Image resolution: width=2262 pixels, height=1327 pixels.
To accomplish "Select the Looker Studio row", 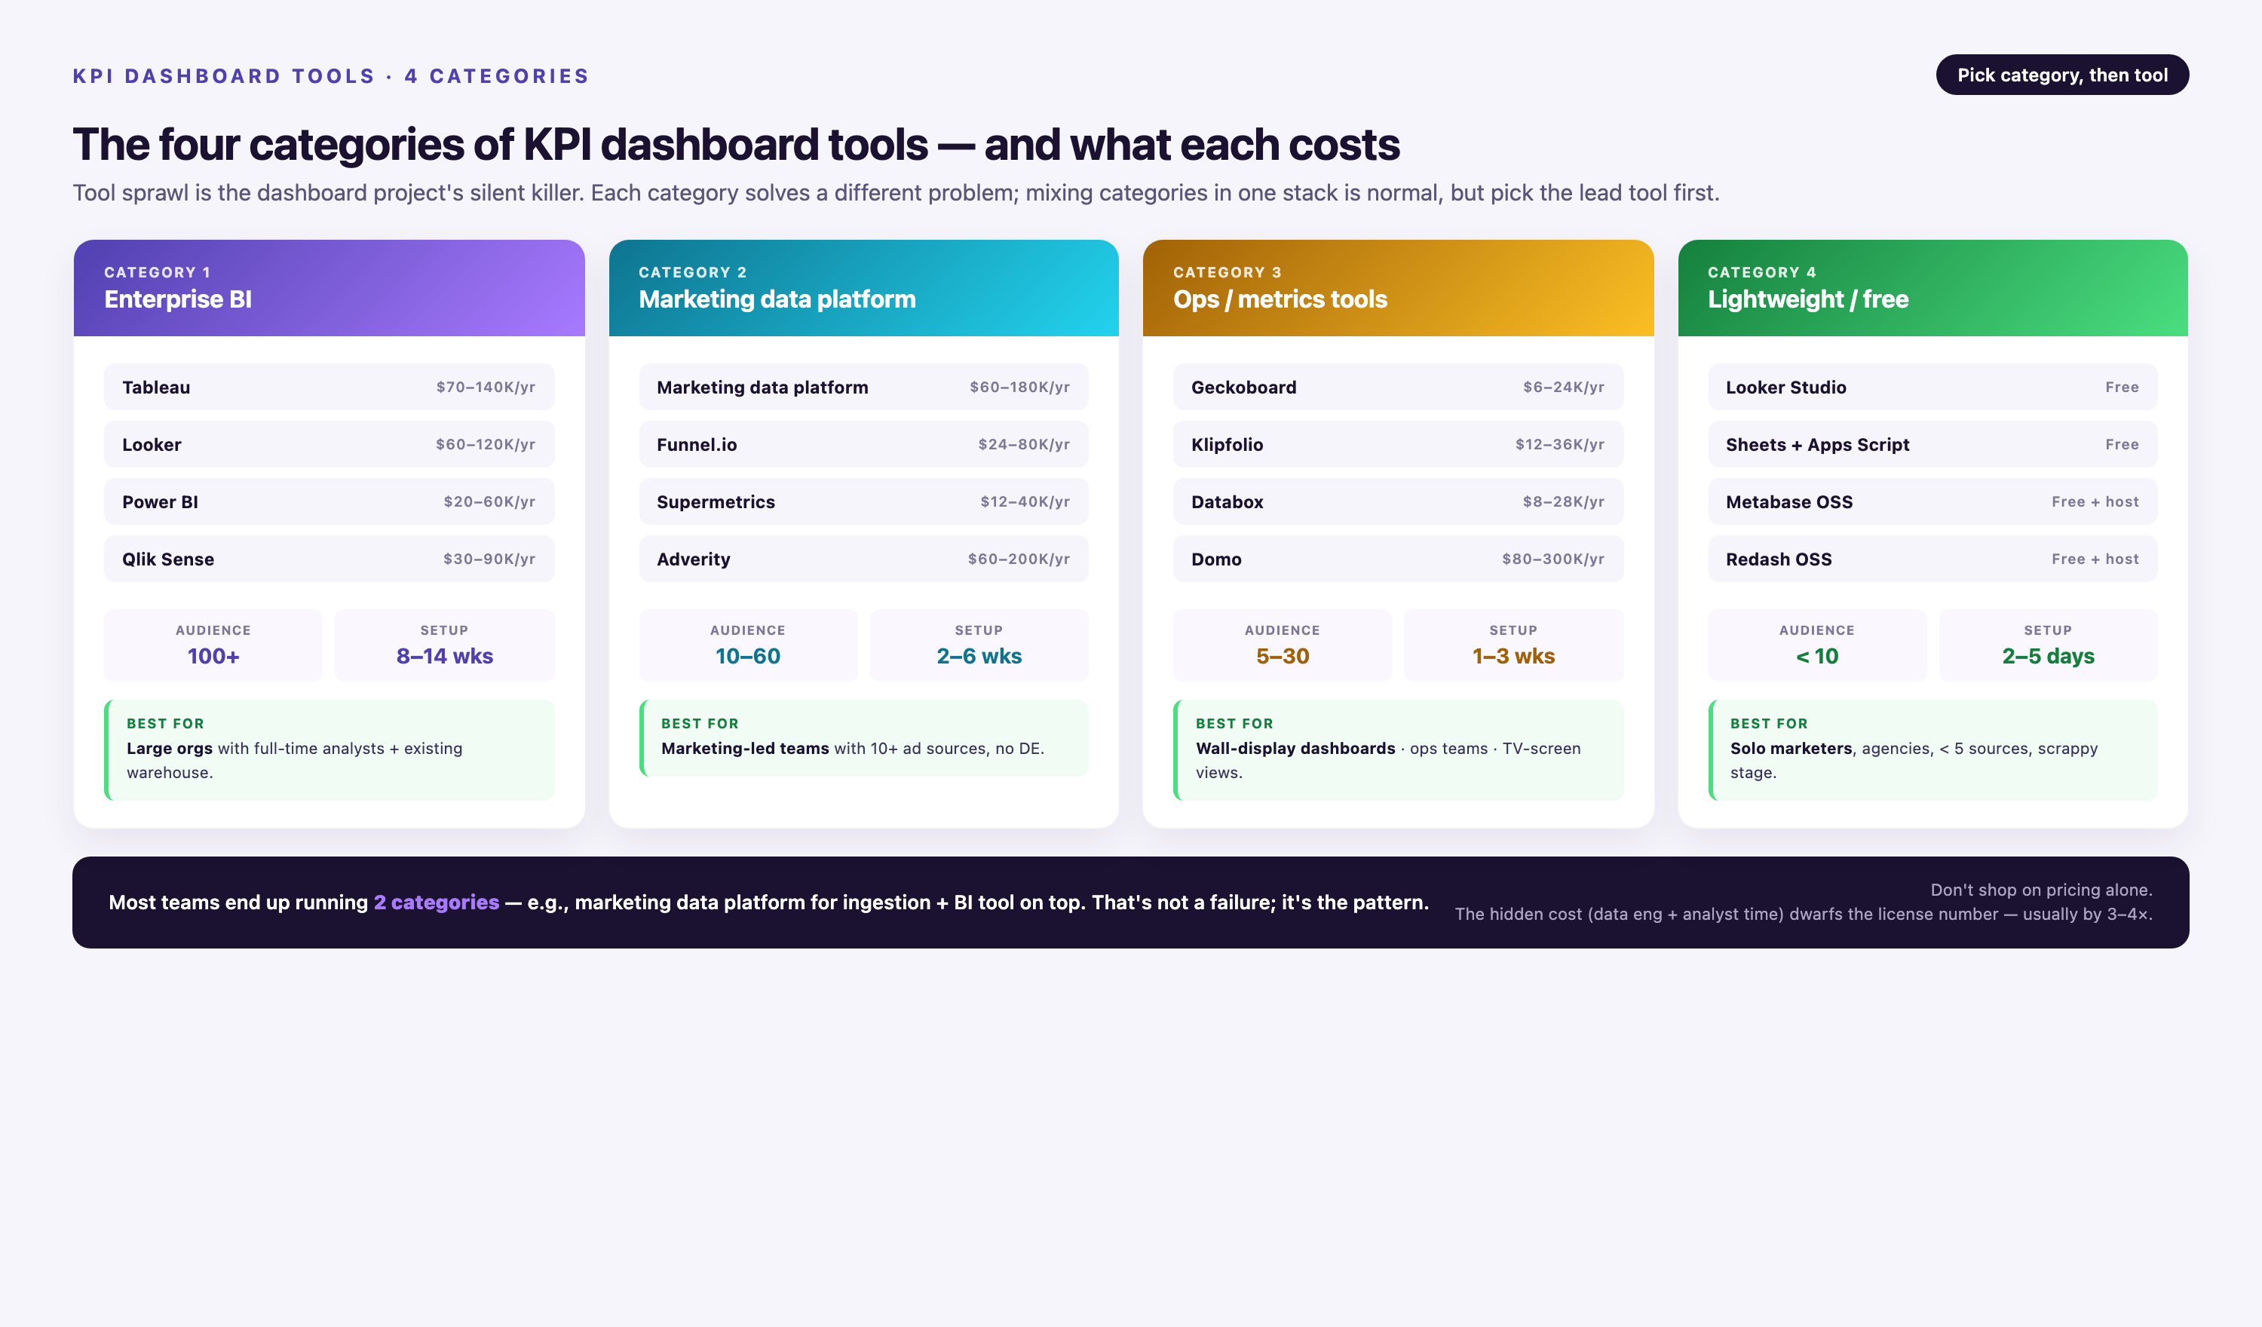I will pyautogui.click(x=1933, y=387).
